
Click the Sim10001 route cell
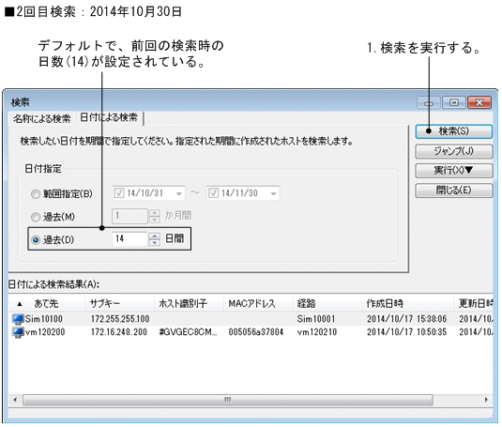pos(316,319)
